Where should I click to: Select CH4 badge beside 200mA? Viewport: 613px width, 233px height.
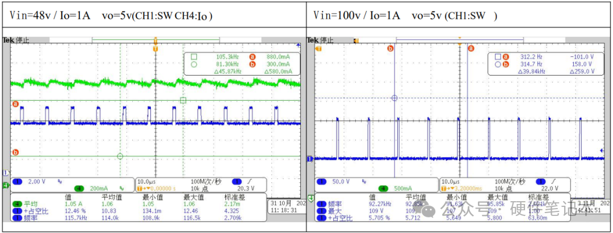click(79, 188)
